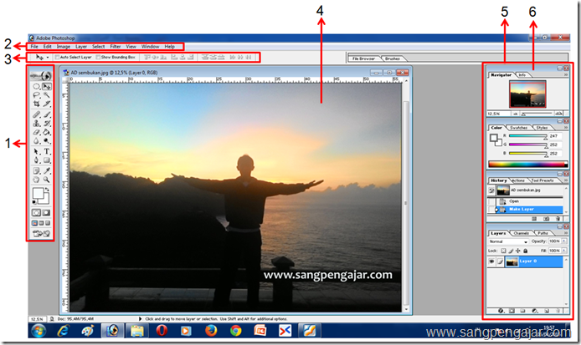Open the Image menu
The image size is (581, 345).
point(64,47)
